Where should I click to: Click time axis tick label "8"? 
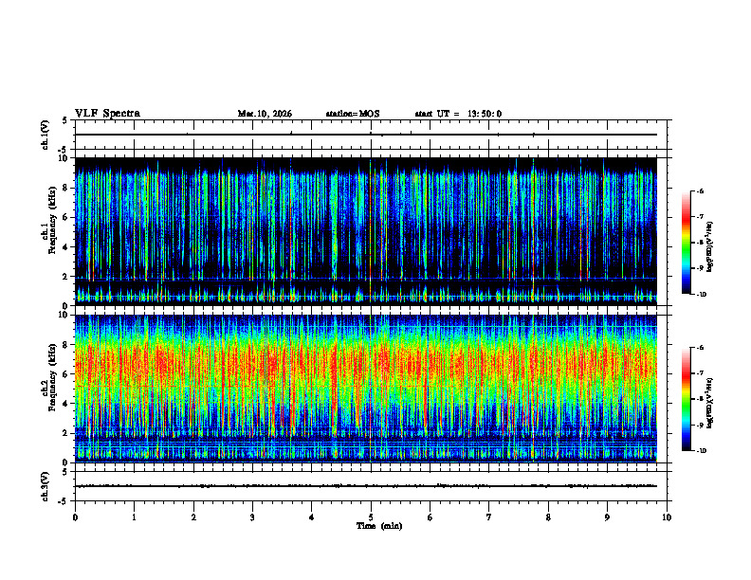coord(548,517)
